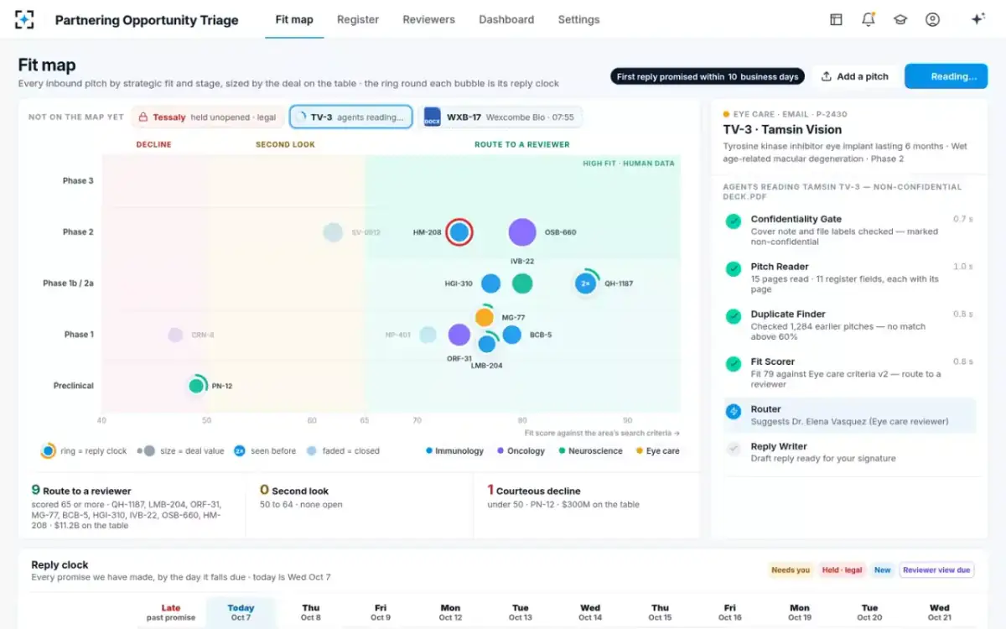Click the ring reply clock legend icon
The width and height of the screenshot is (1006, 629).
[49, 450]
